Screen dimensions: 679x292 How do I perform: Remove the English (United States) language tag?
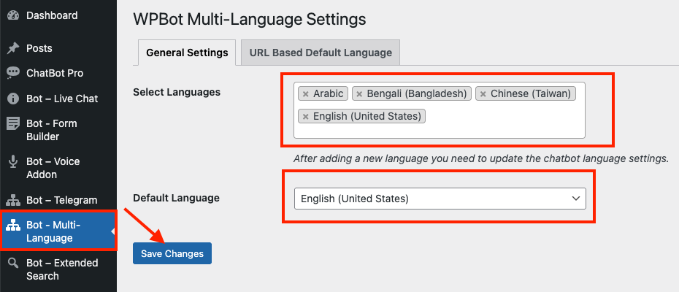click(305, 117)
